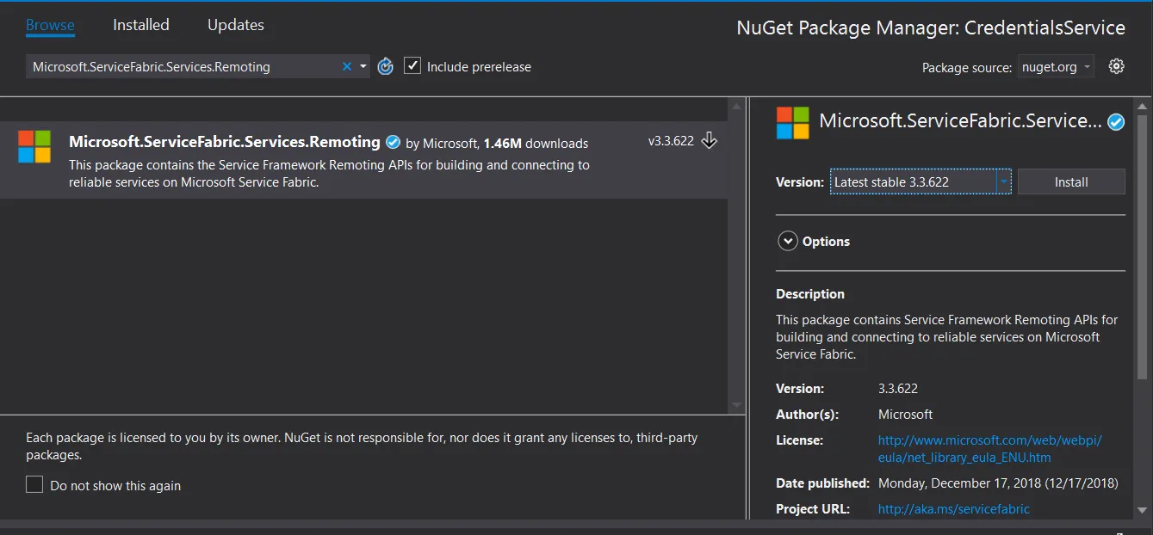Open the package source settings gear

[1117, 66]
